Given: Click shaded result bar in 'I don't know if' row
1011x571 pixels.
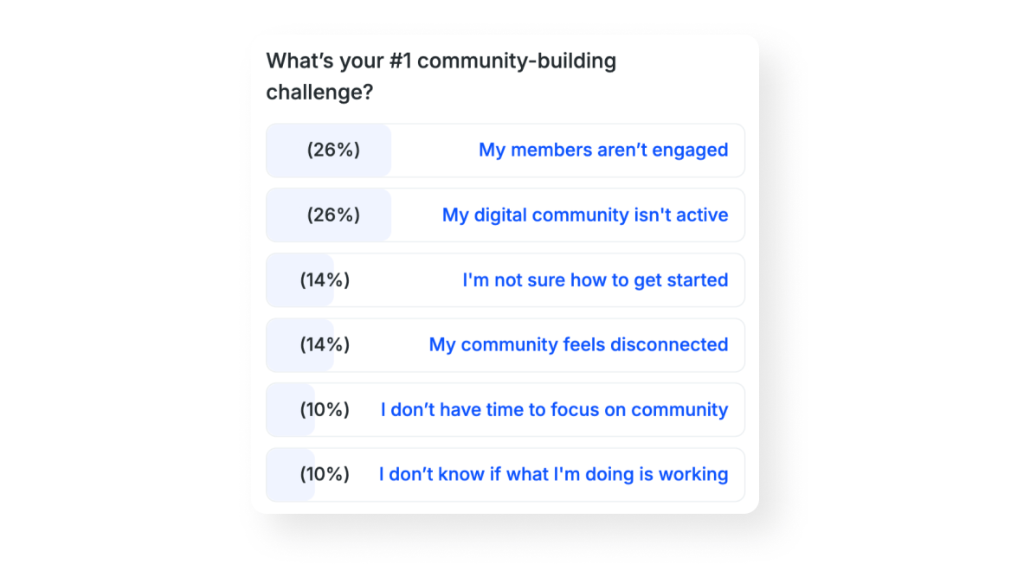Looking at the screenshot, I should click(x=281, y=475).
